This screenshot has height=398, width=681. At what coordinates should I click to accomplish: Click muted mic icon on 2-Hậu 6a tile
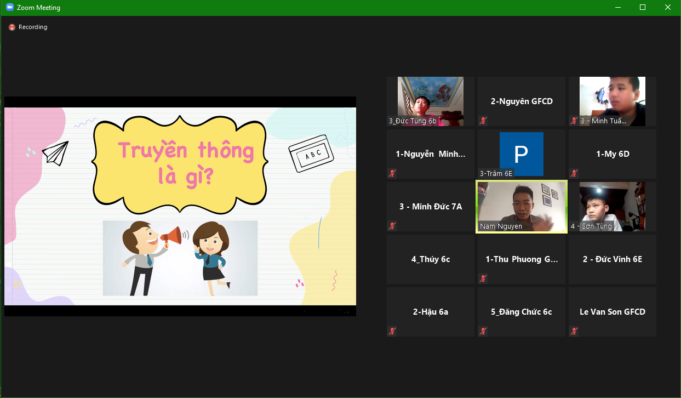click(x=392, y=331)
